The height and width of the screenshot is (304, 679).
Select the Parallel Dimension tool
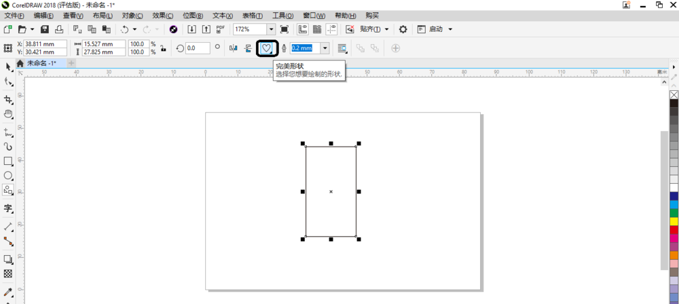7,227
